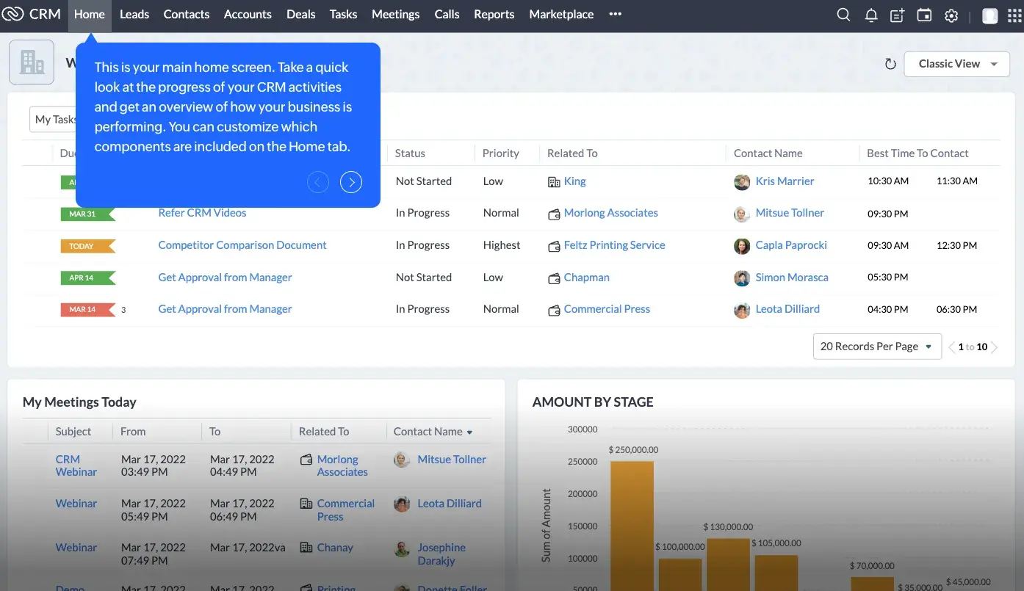
Task: Switch to the Deals tab
Action: point(300,15)
